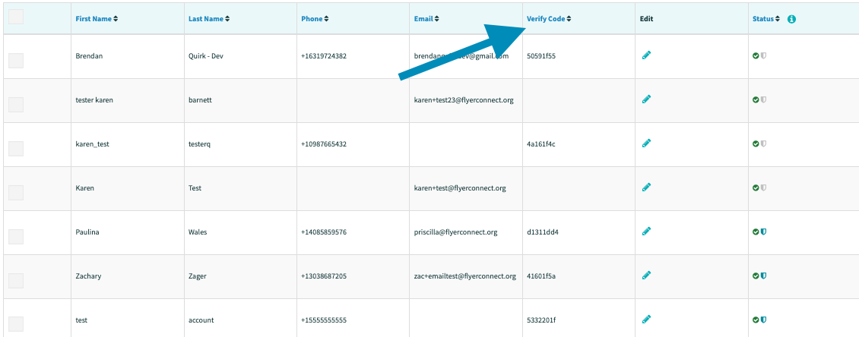
Task: Click status icons for Zachary Zager
Action: [x=759, y=276]
